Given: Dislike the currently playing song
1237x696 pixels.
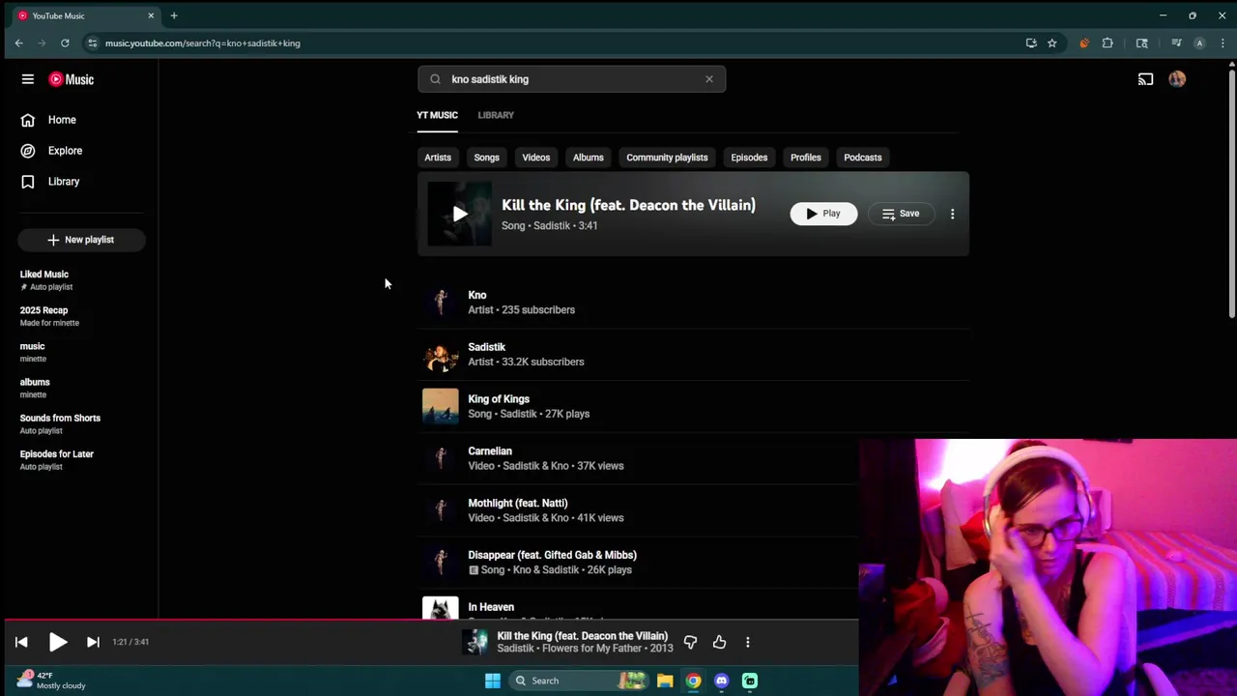Looking at the screenshot, I should pos(690,642).
